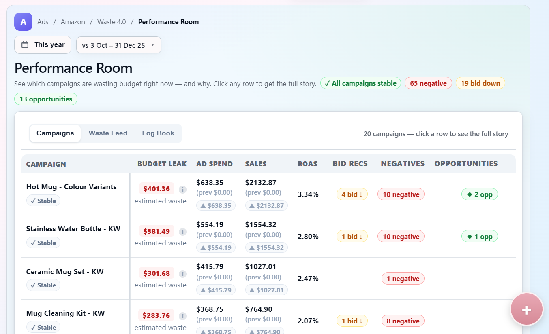This screenshot has width=549, height=334.
Task: Click 10 negative badge for Hot Mug
Action: click(401, 194)
